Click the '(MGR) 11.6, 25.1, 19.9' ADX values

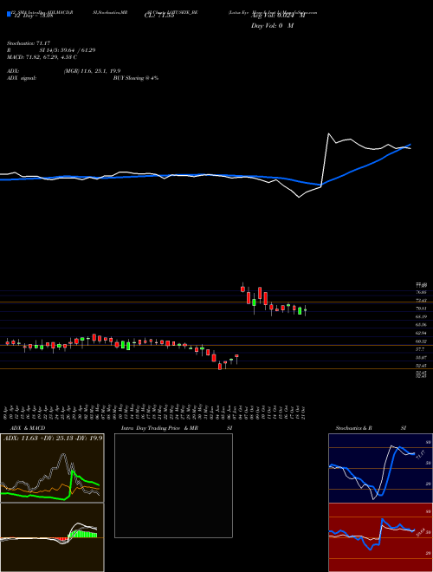point(92,71)
